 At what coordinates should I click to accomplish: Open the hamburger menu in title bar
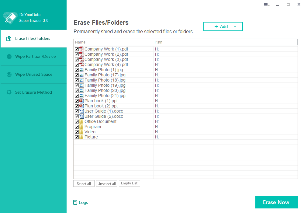tap(267, 5)
